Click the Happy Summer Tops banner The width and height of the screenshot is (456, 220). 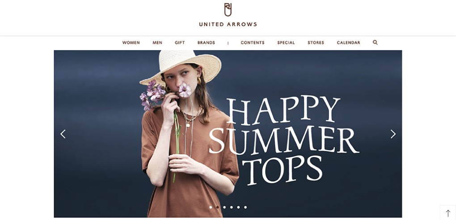tap(228, 134)
